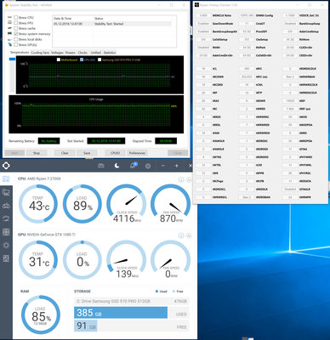This screenshot has width=330, height=340.
Task: Open the Statistics tab
Action: 110,53
